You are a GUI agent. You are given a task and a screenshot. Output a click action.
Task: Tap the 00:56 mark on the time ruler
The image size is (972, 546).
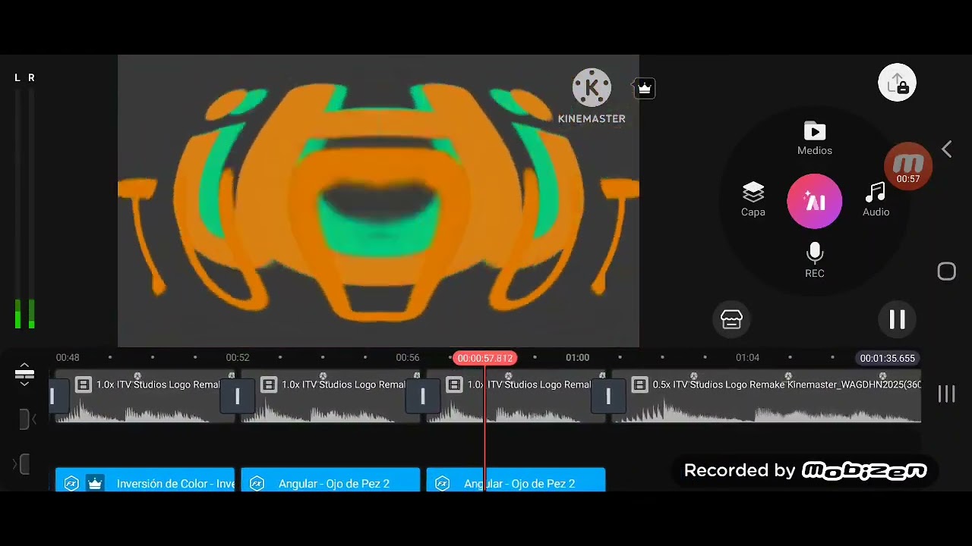pos(408,357)
